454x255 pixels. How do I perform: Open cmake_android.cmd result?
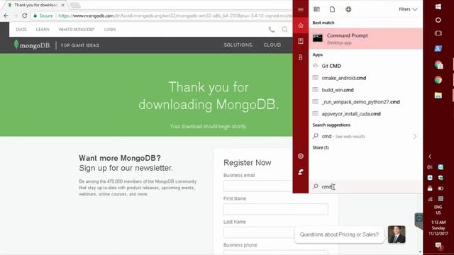pyautogui.click(x=365, y=78)
